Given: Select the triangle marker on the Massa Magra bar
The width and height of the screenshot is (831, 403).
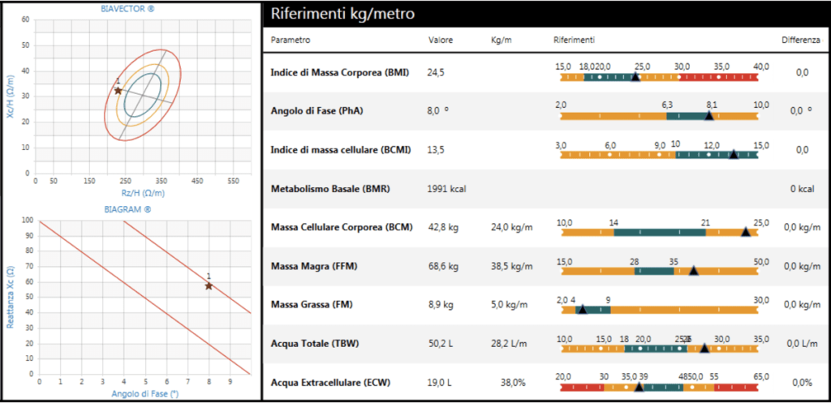Looking at the screenshot, I should 693,271.
